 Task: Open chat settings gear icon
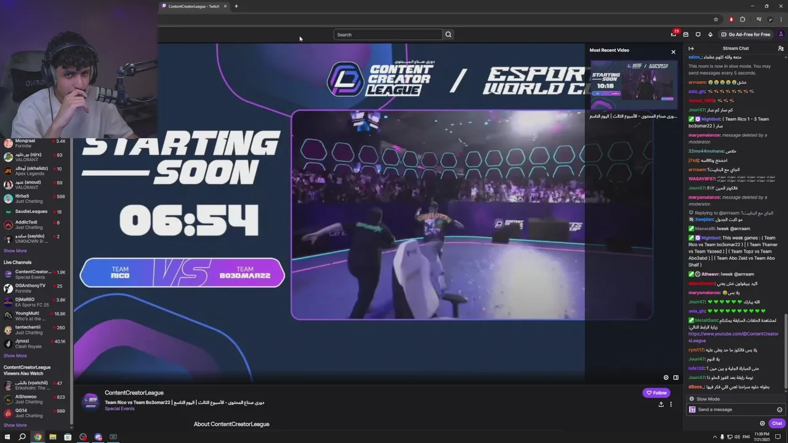(x=762, y=423)
